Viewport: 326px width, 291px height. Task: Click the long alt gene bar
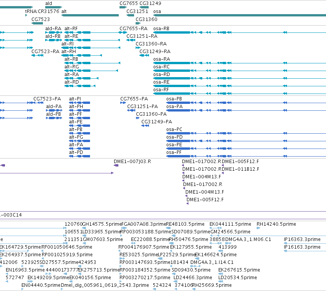90,15
